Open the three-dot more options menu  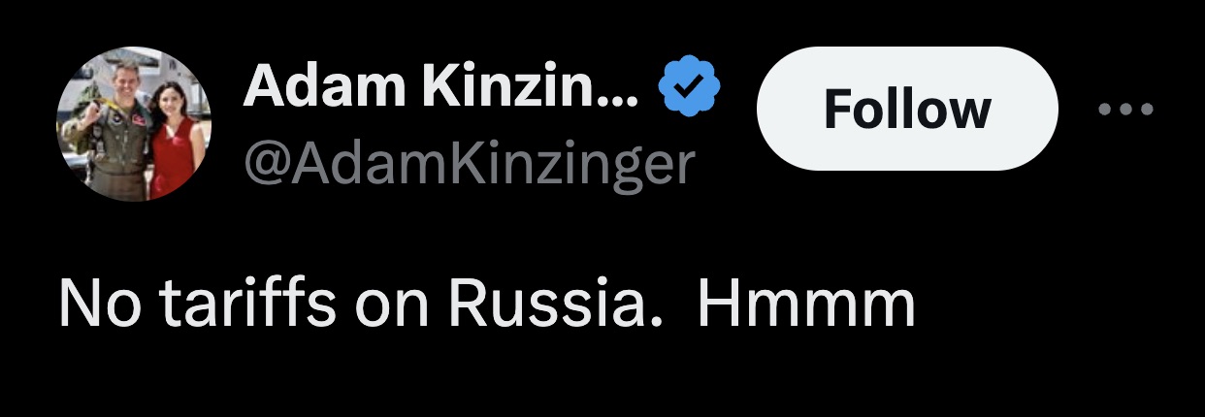[x=1125, y=110]
